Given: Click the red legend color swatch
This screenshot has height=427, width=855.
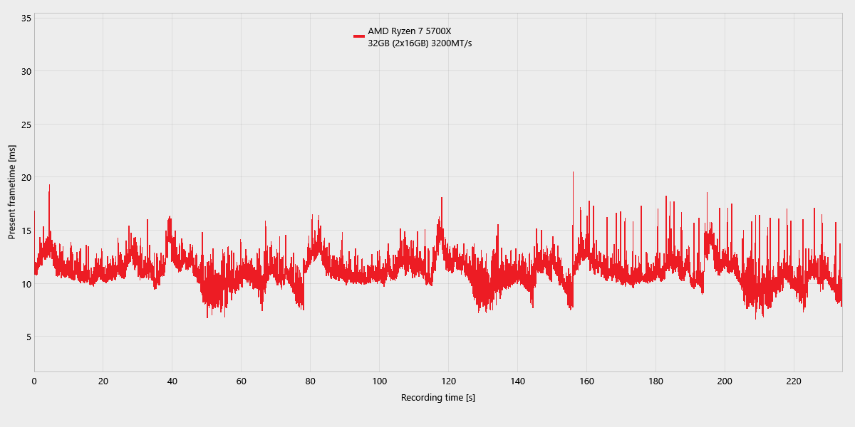Looking at the screenshot, I should [358, 36].
